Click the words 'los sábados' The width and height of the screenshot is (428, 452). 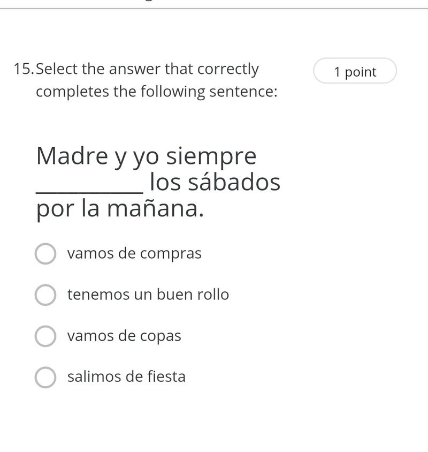pyautogui.click(x=215, y=182)
